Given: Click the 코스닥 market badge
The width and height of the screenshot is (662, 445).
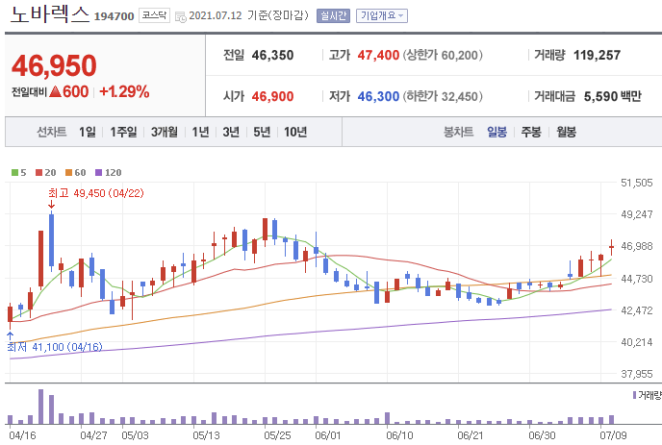Looking at the screenshot, I should click(x=154, y=15).
